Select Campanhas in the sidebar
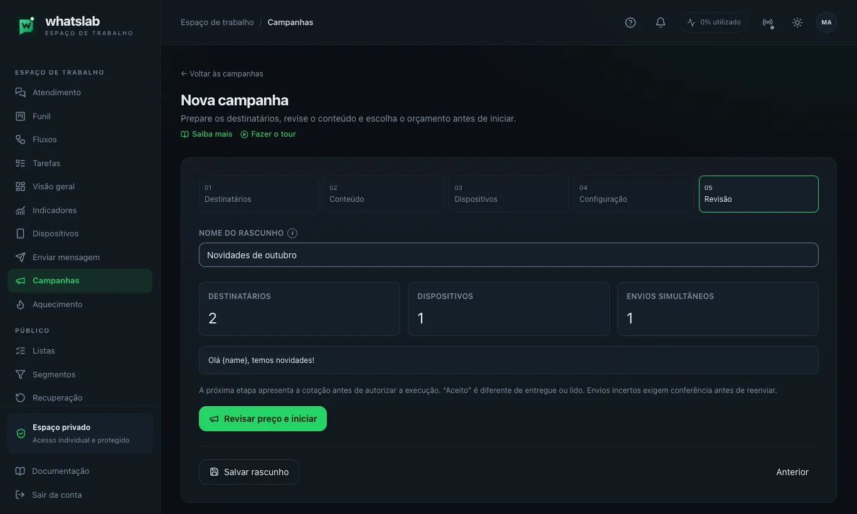 [x=80, y=281]
